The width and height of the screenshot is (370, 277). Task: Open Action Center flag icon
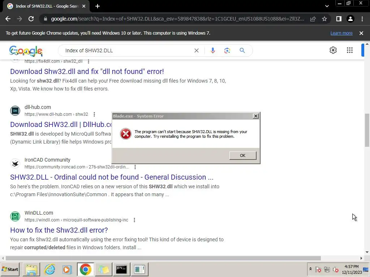click(318, 269)
